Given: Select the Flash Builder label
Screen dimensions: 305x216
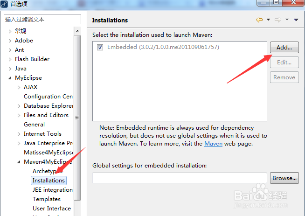Looking at the screenshot, I should click(x=32, y=59).
